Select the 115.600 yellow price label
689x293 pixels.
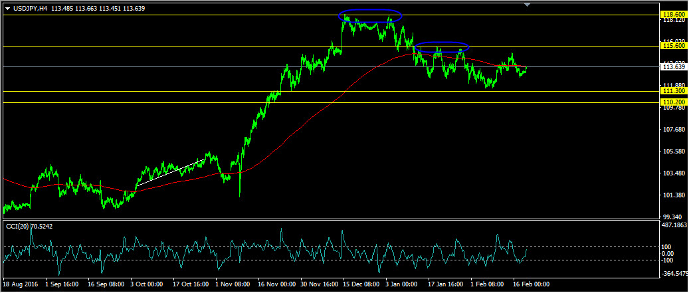coord(674,45)
